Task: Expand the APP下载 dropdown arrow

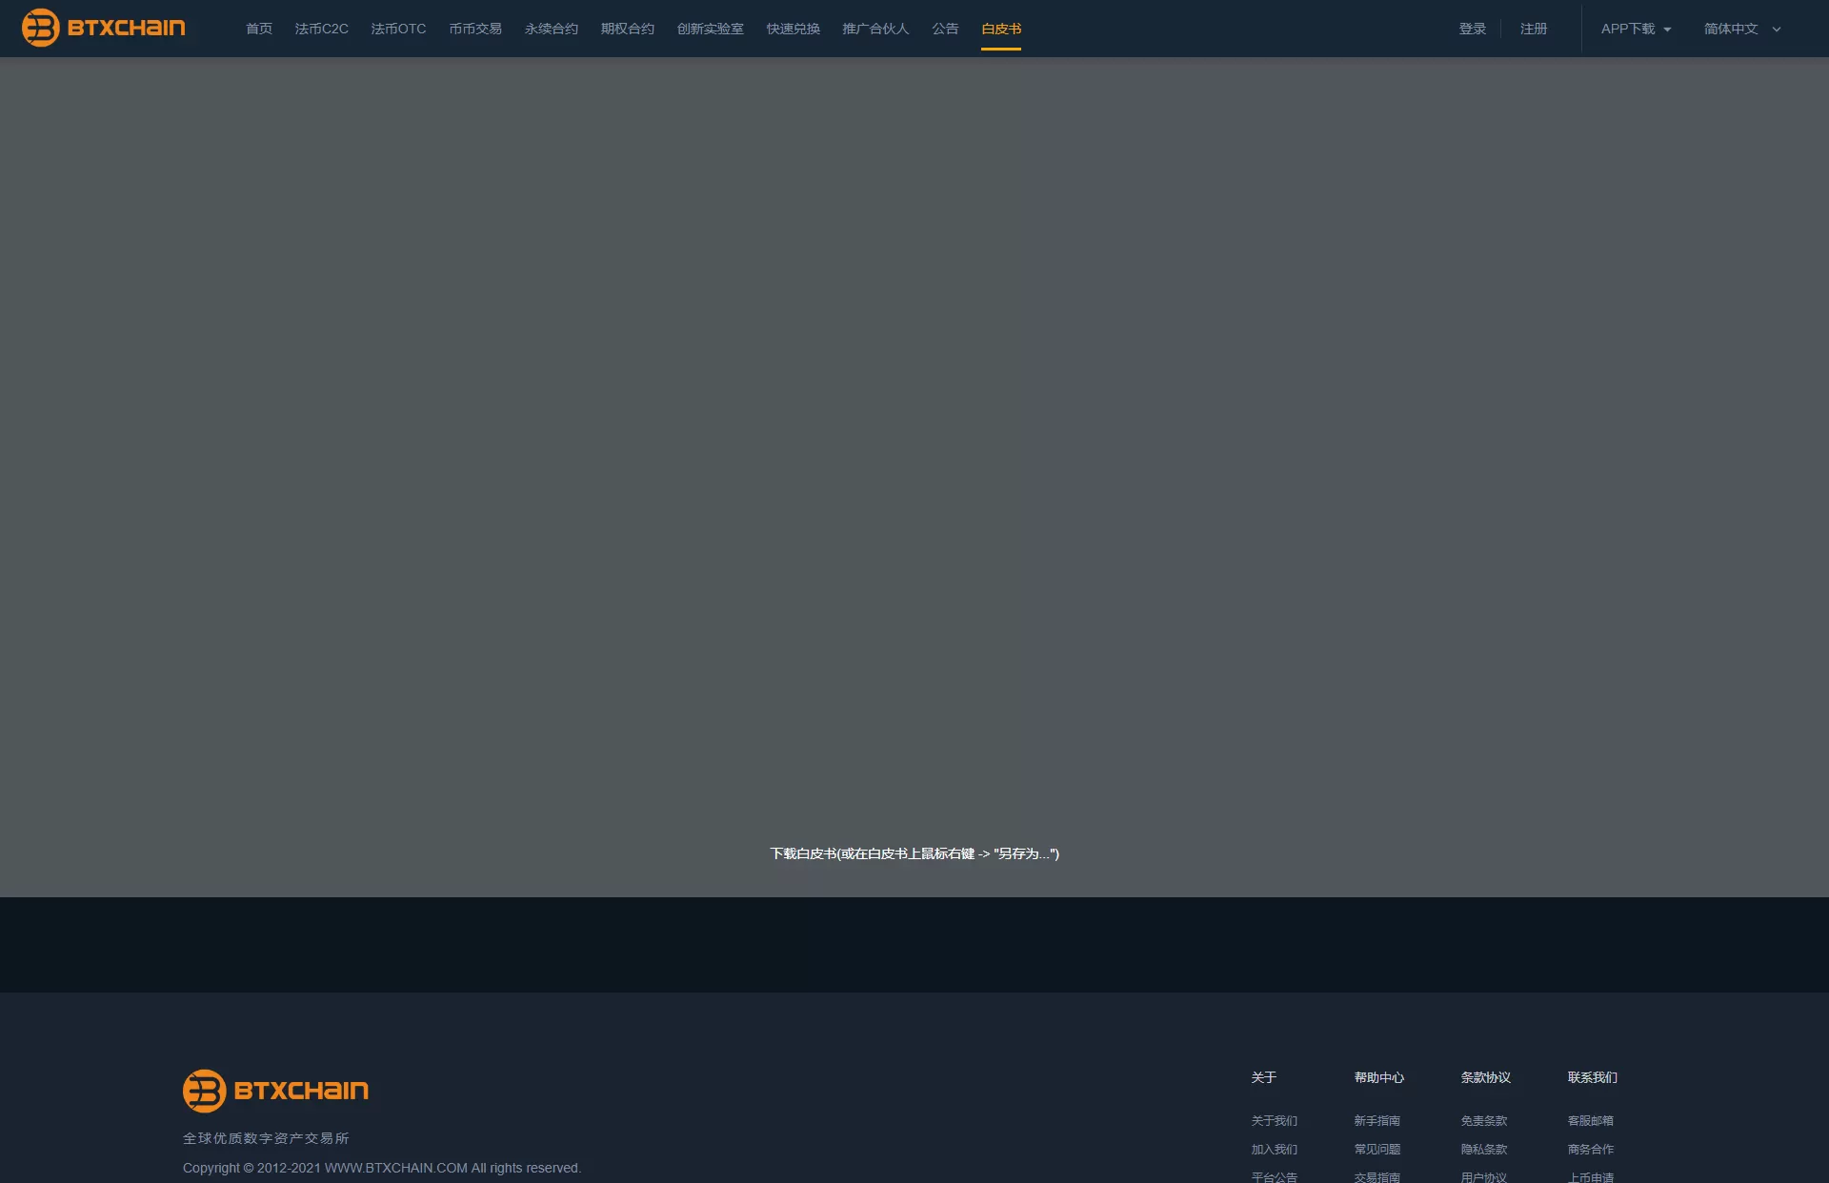Action: click(x=1667, y=30)
